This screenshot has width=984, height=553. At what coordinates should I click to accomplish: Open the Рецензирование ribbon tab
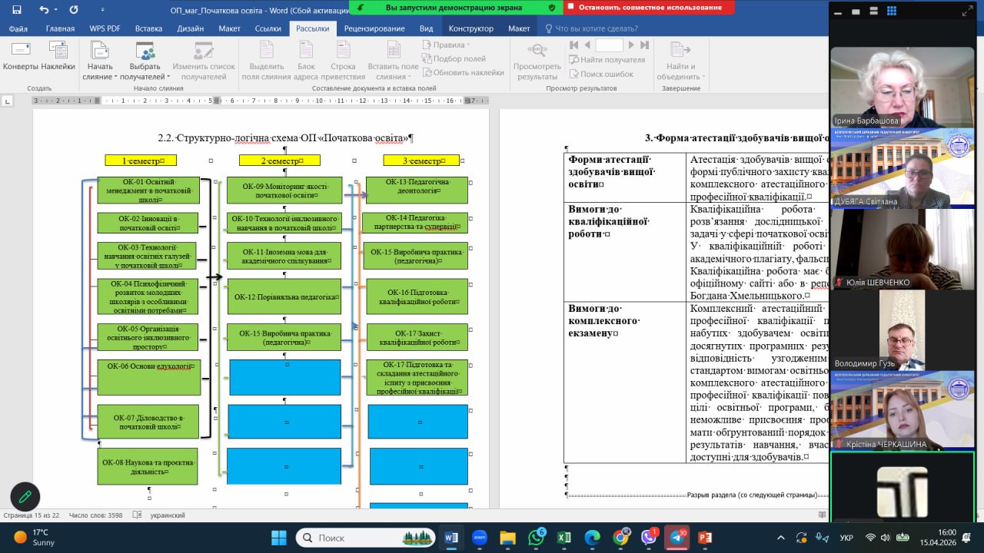click(374, 28)
